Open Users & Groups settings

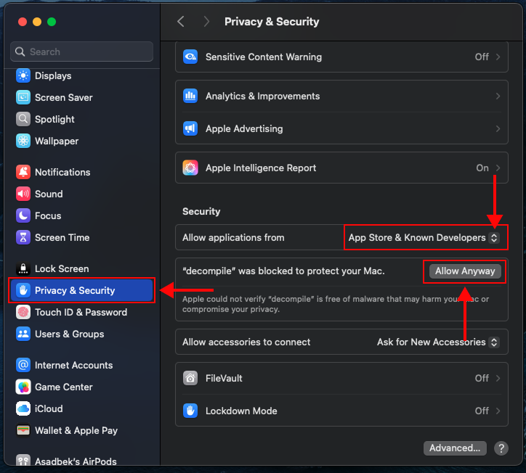coord(82,334)
